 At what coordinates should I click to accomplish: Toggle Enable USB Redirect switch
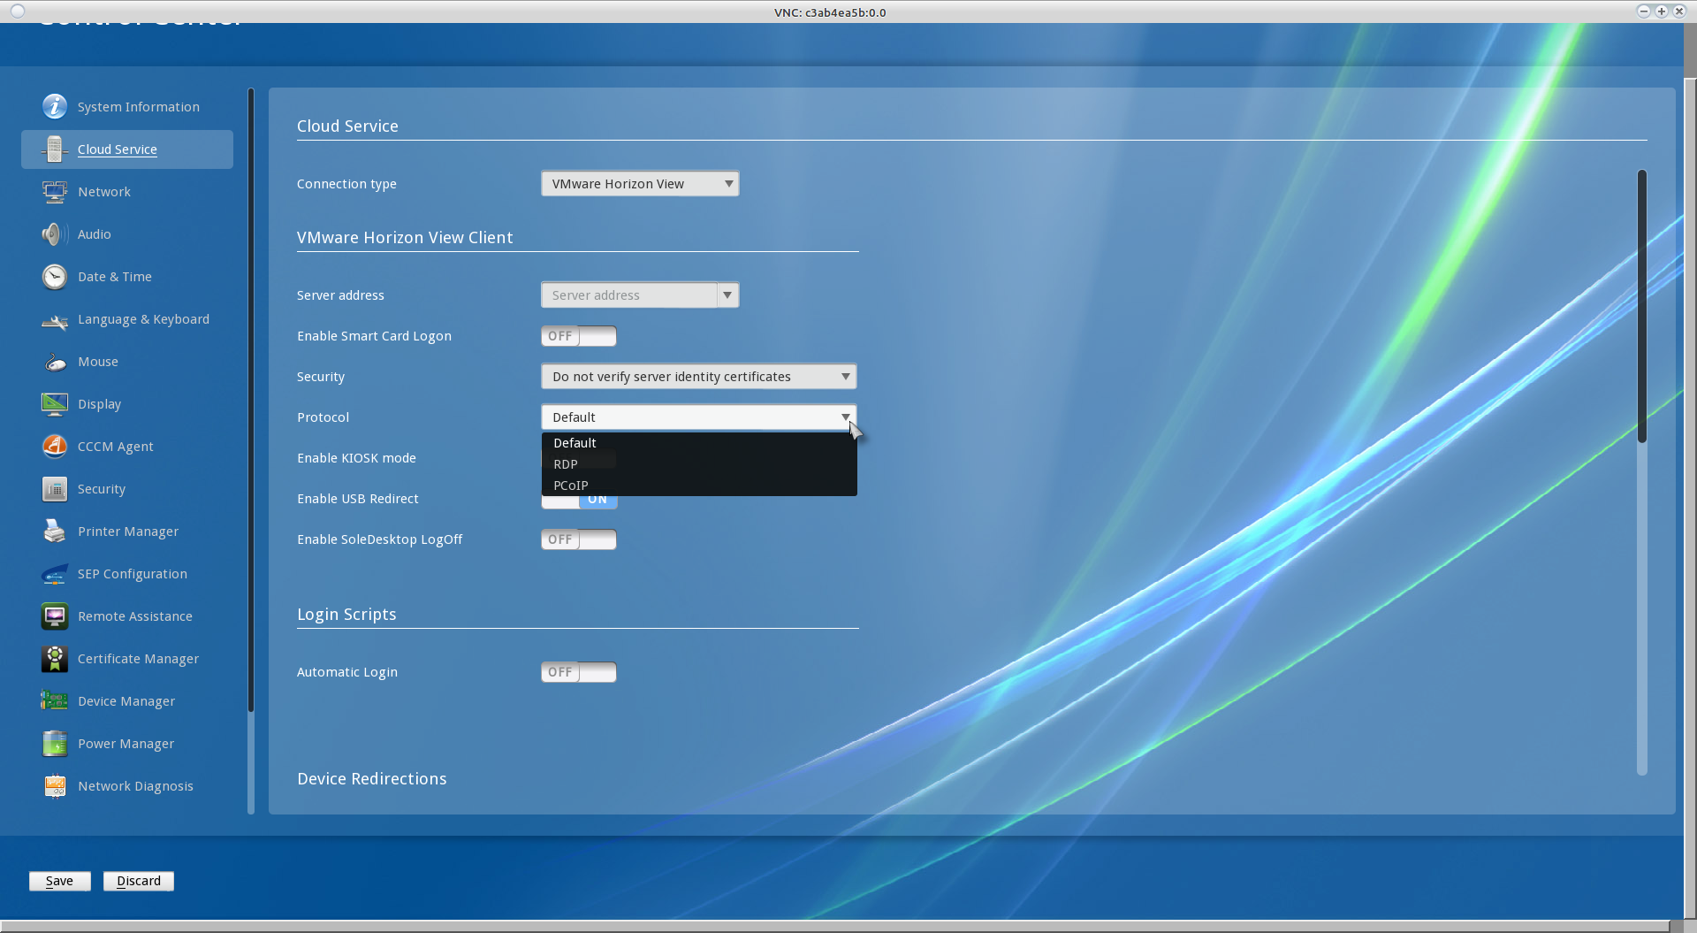point(579,501)
